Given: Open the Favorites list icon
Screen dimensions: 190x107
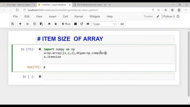Looking at the screenshot, I should [x=166, y=10].
